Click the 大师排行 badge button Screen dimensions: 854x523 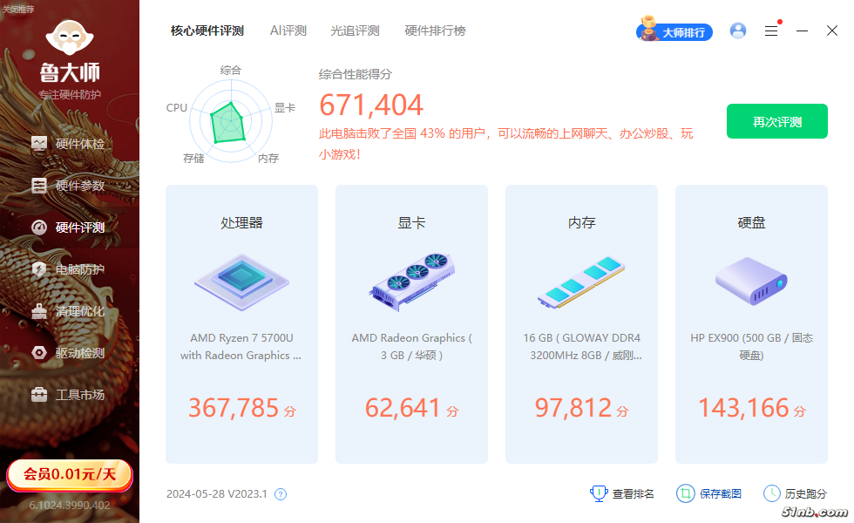tap(674, 31)
